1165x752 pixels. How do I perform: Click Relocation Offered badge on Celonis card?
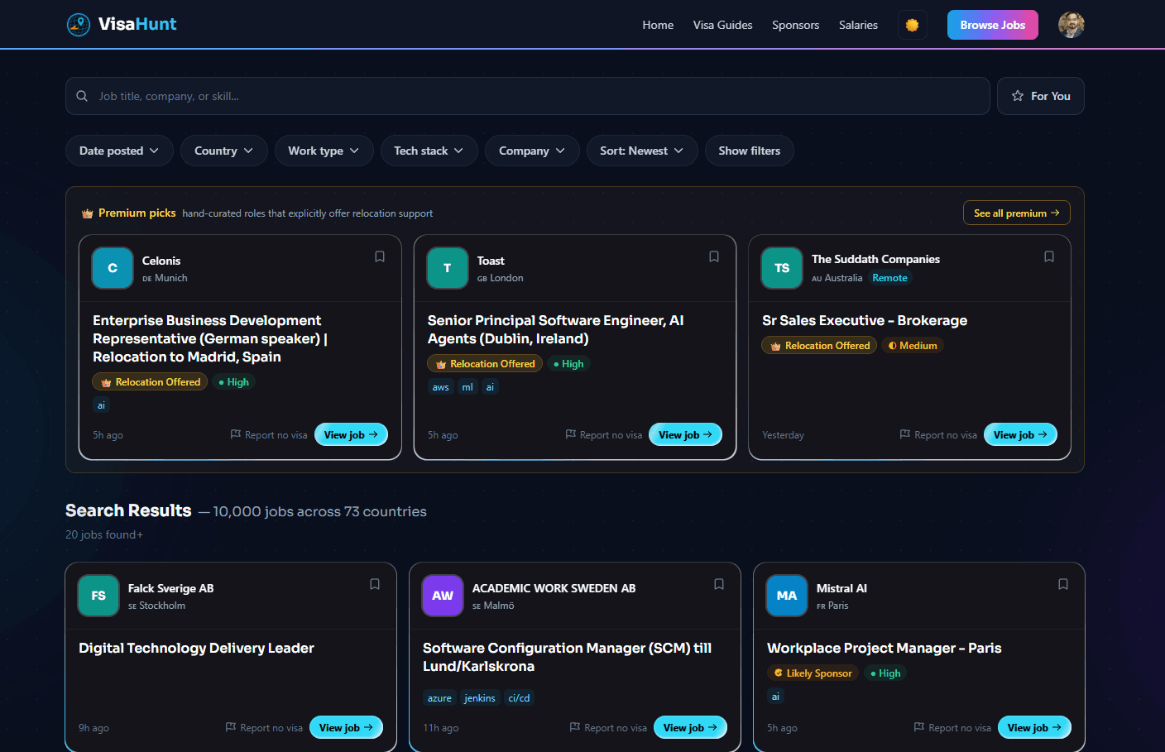pos(150,382)
